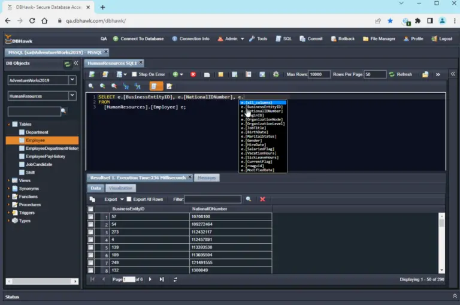
Task: Open the Visualization tab
Action: coord(120,188)
